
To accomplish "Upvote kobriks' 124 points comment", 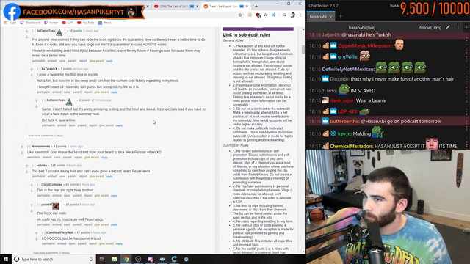I will coord(26,166).
